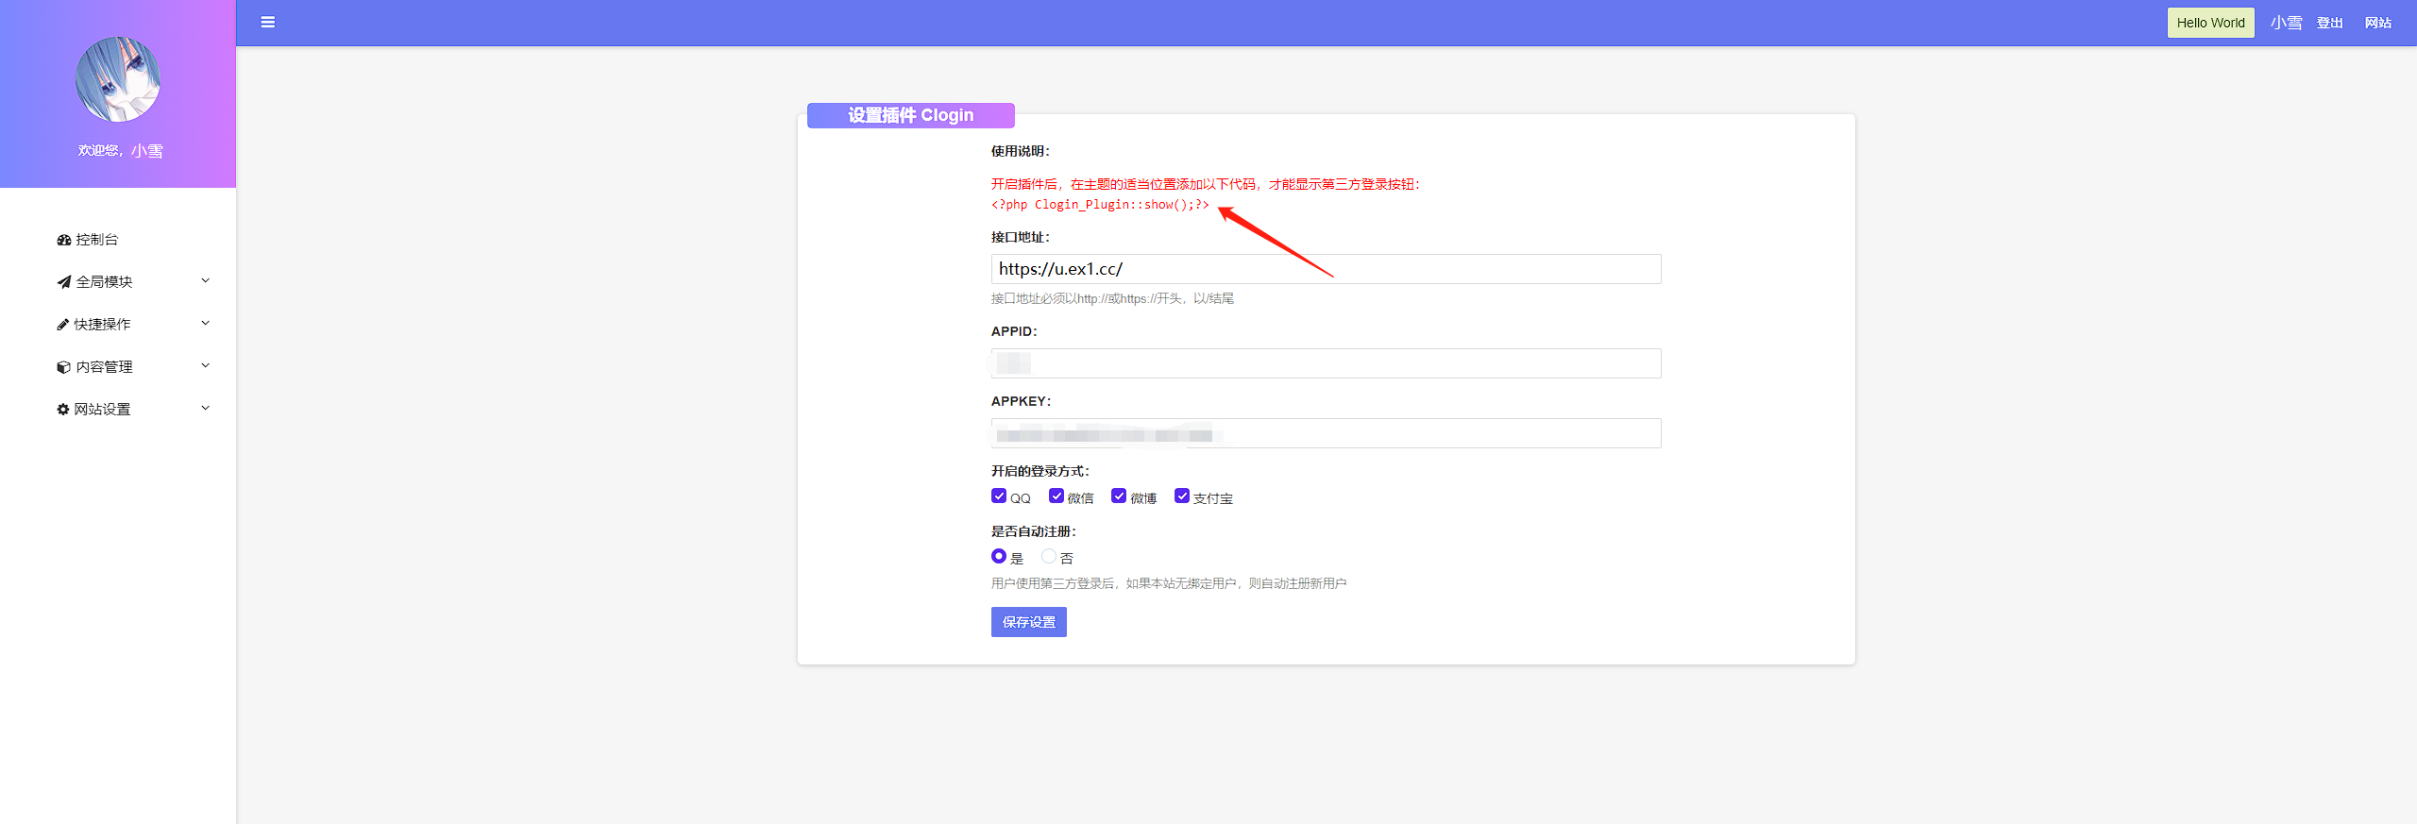This screenshot has width=2417, height=824.
Task: Click the 内容管理 cube icon
Action: pyautogui.click(x=63, y=367)
